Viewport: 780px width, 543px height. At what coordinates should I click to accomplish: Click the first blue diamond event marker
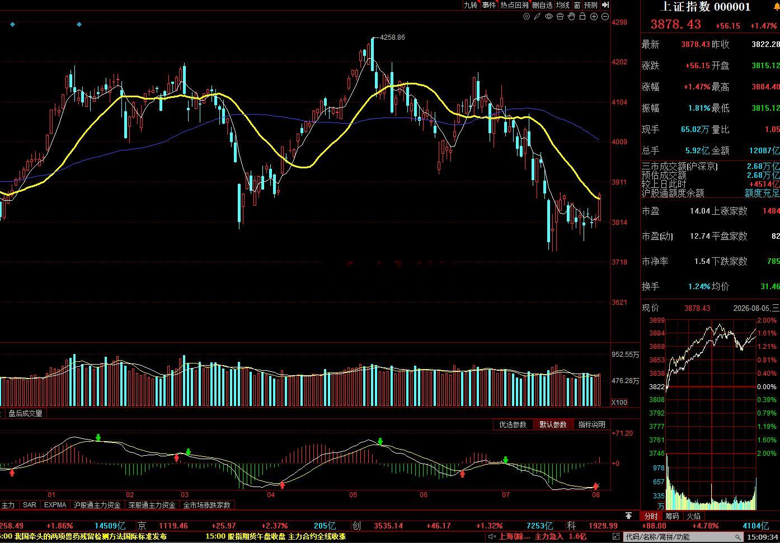point(12,24)
